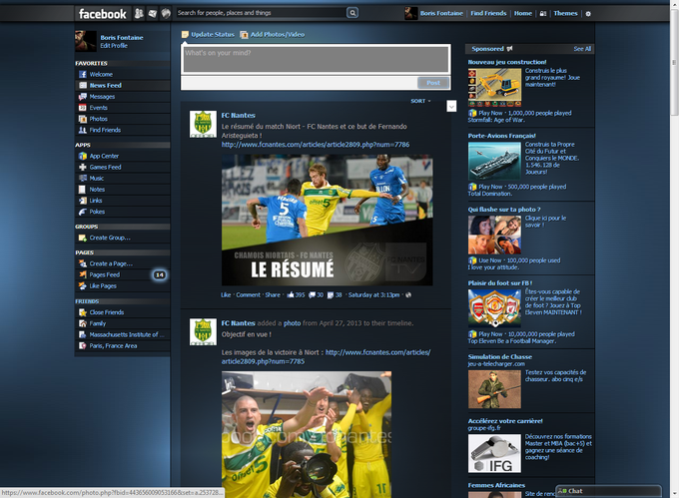Open Simulation de Chasse ad
Screen dimensions: 679x498
click(499, 356)
